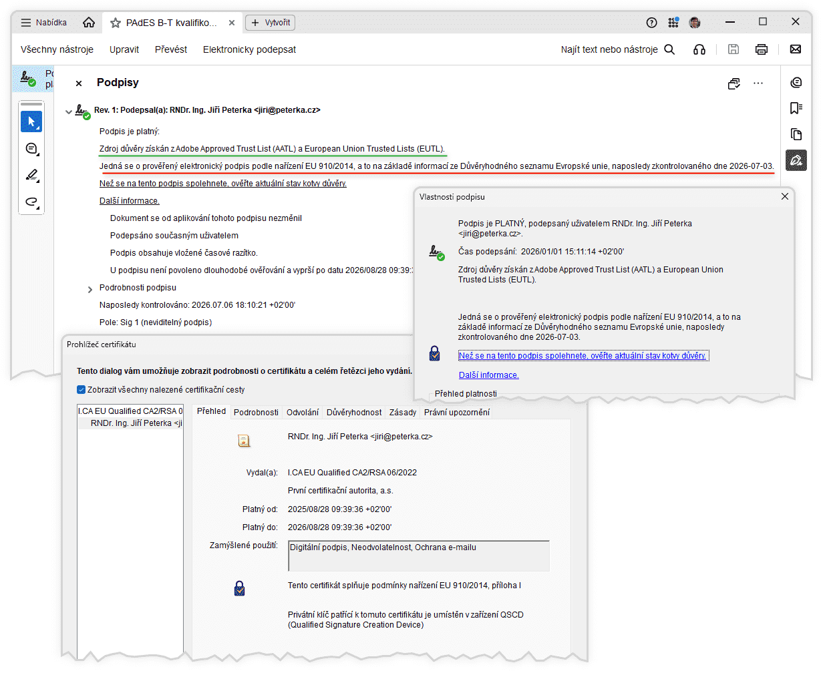Click the validate all signatures icon in Podpisy header
Screen dimensions: 823x679
734,83
